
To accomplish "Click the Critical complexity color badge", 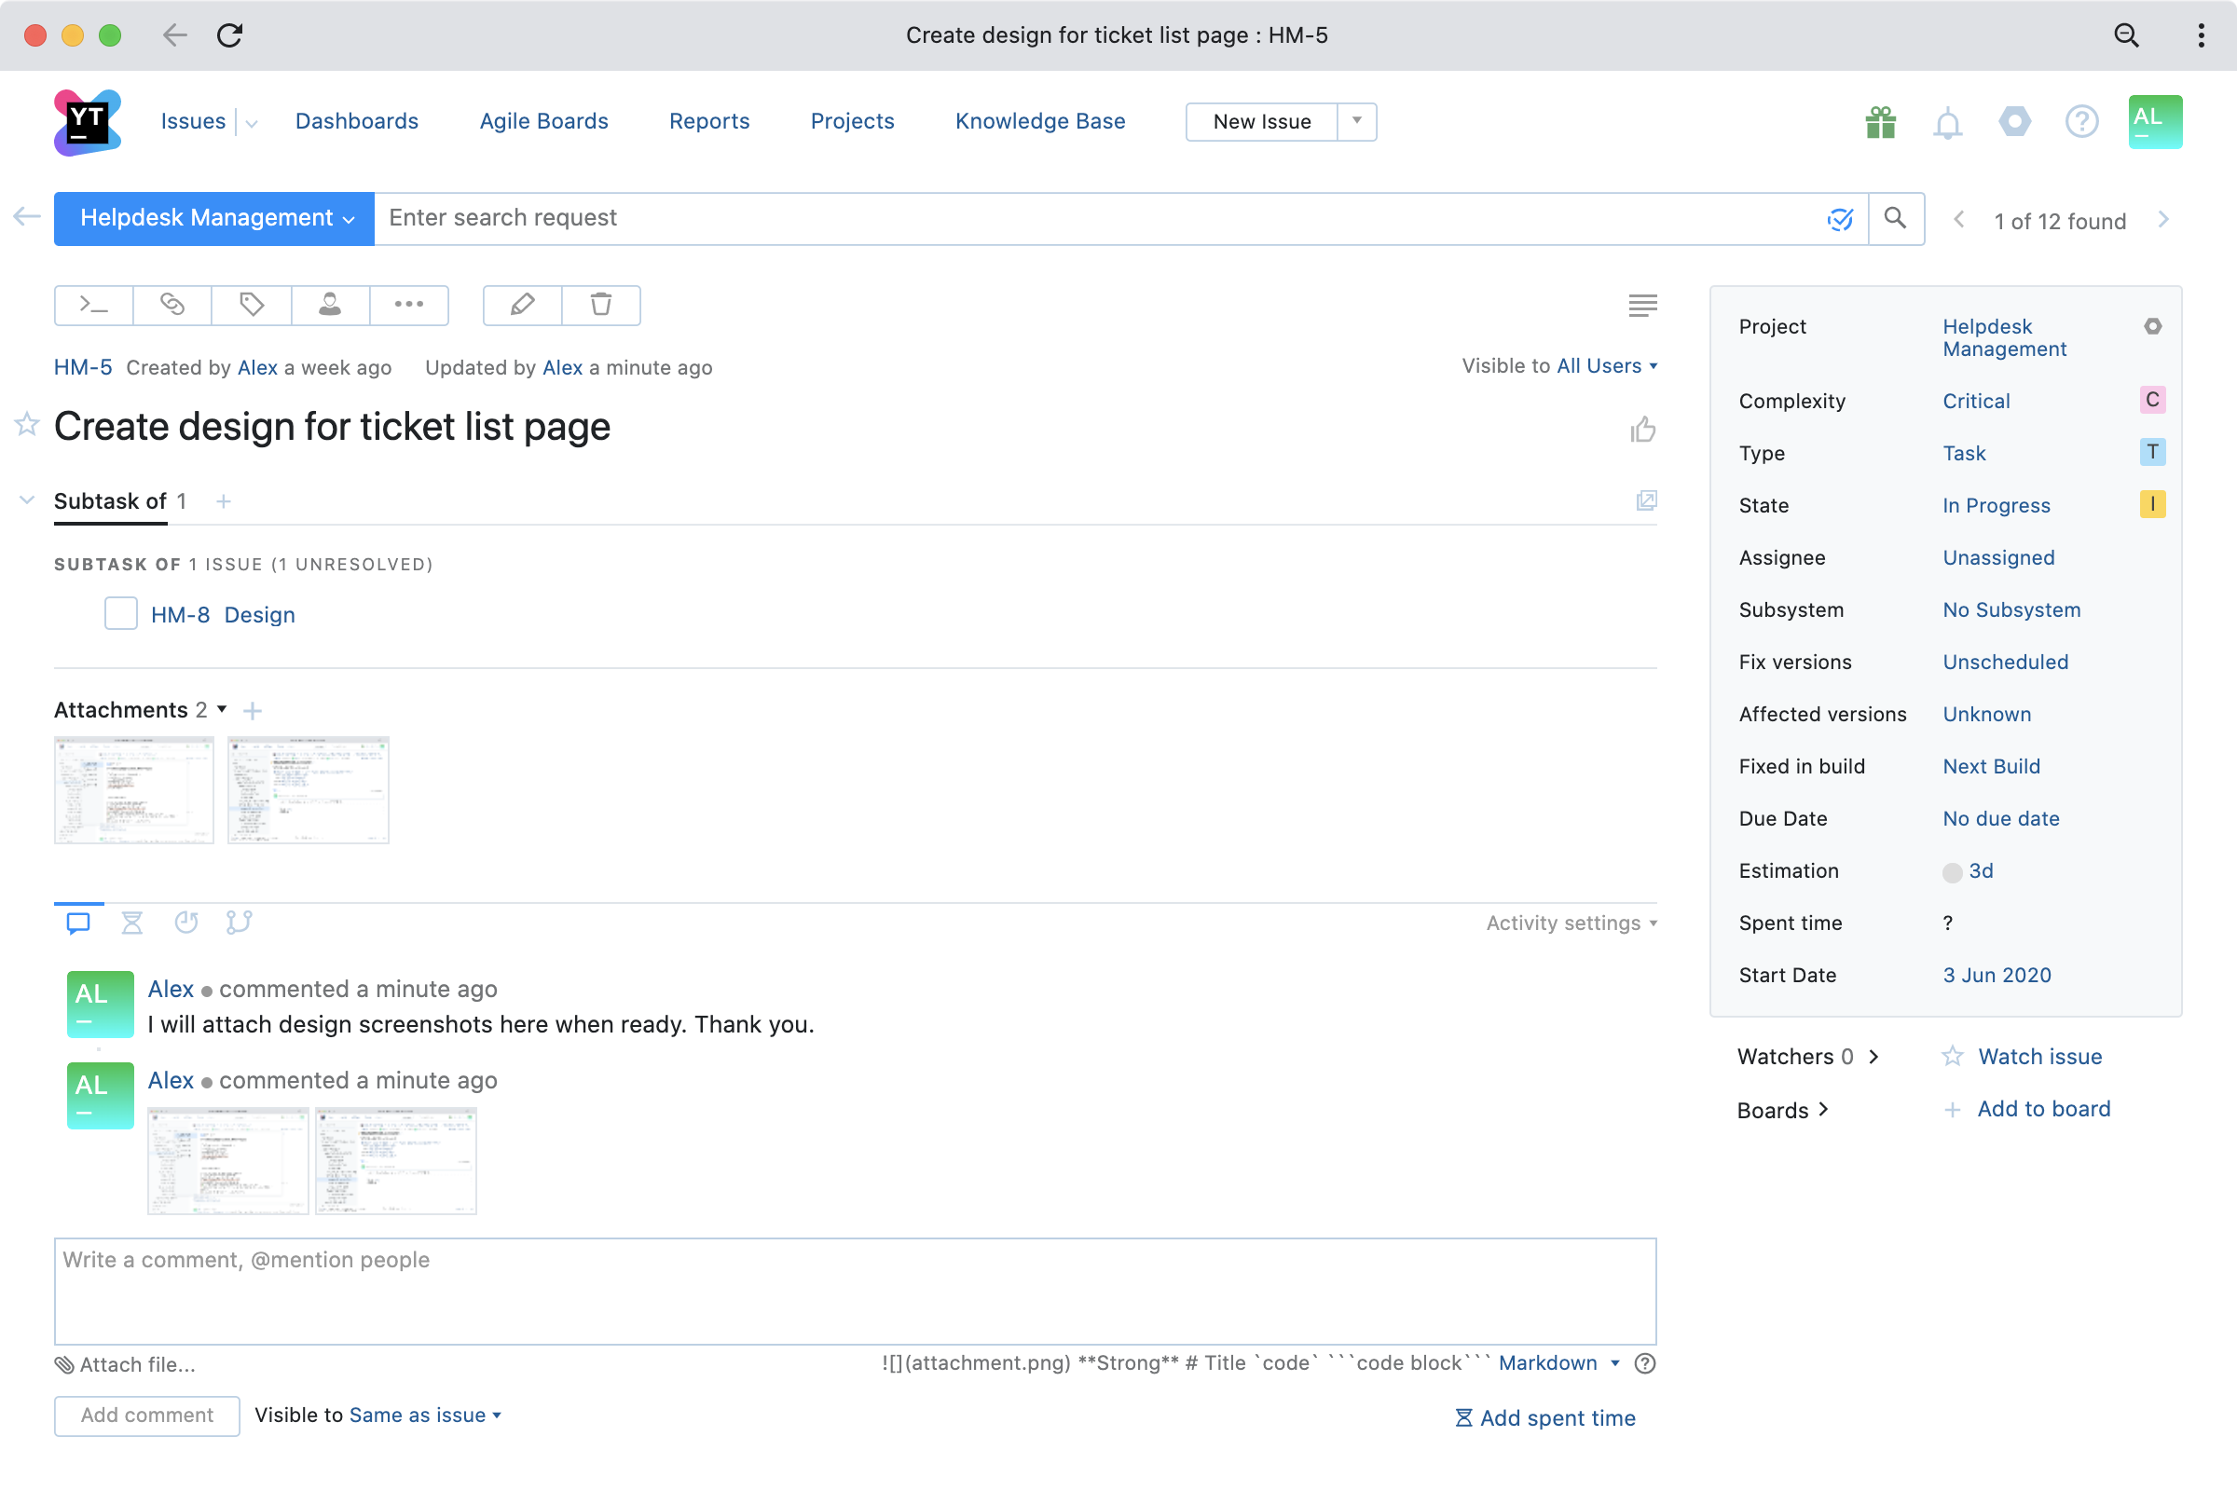I will tap(2152, 401).
